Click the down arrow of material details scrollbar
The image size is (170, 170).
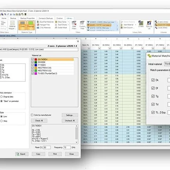pos(77,142)
